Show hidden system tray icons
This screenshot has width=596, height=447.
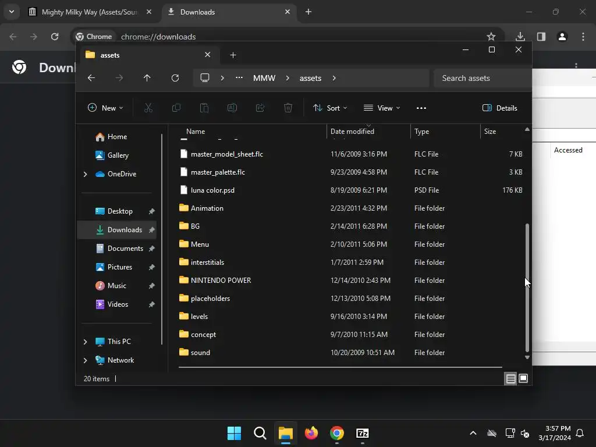[x=473, y=433]
